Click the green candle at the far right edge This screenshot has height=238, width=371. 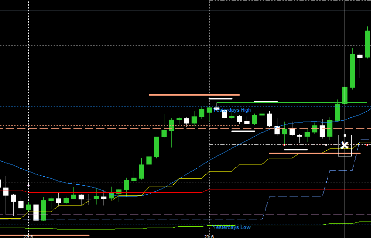[367, 43]
